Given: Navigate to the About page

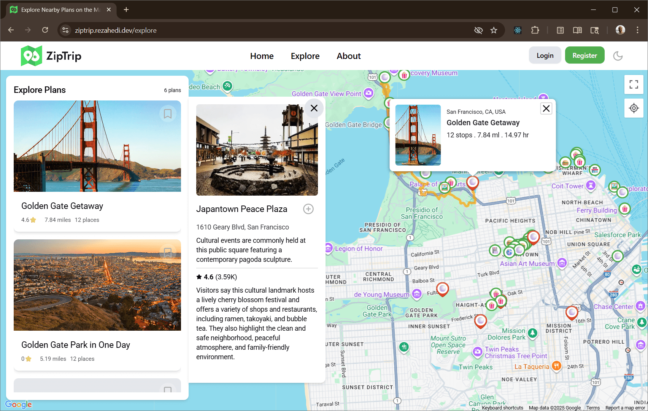Looking at the screenshot, I should pos(348,56).
